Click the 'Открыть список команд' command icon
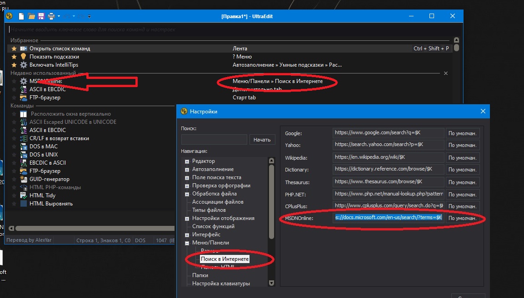 (x=23, y=49)
